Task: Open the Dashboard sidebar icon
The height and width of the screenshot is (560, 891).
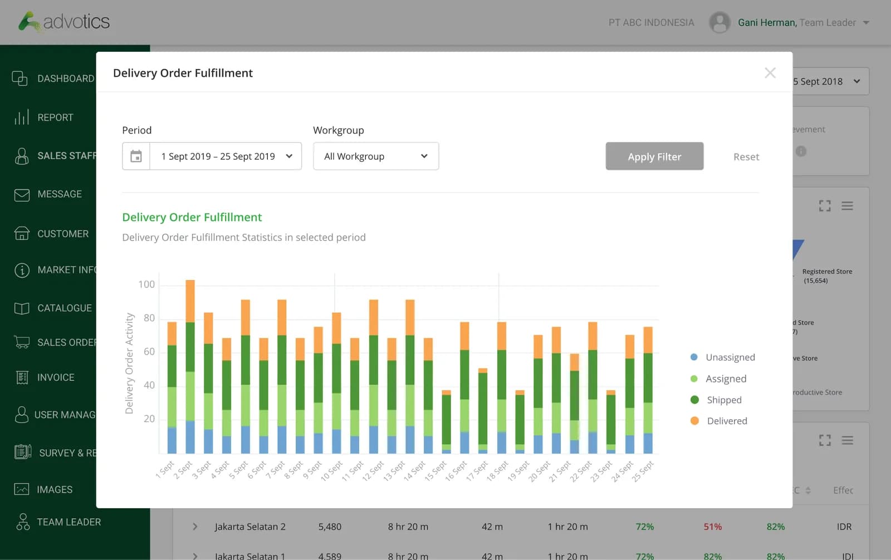Action: pyautogui.click(x=20, y=78)
